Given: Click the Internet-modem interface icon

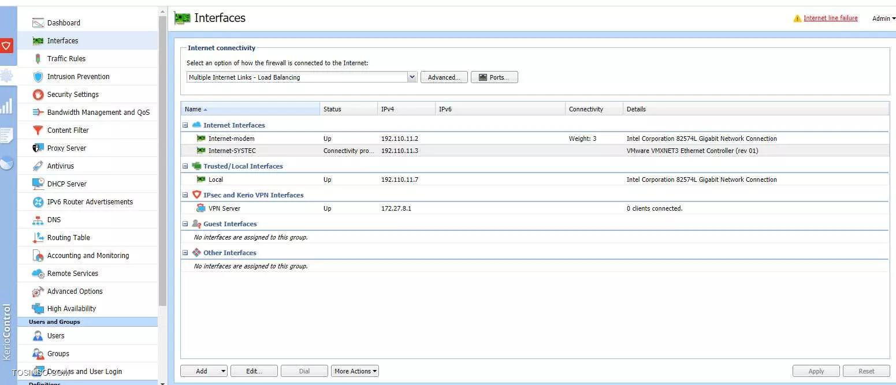Looking at the screenshot, I should [x=201, y=139].
